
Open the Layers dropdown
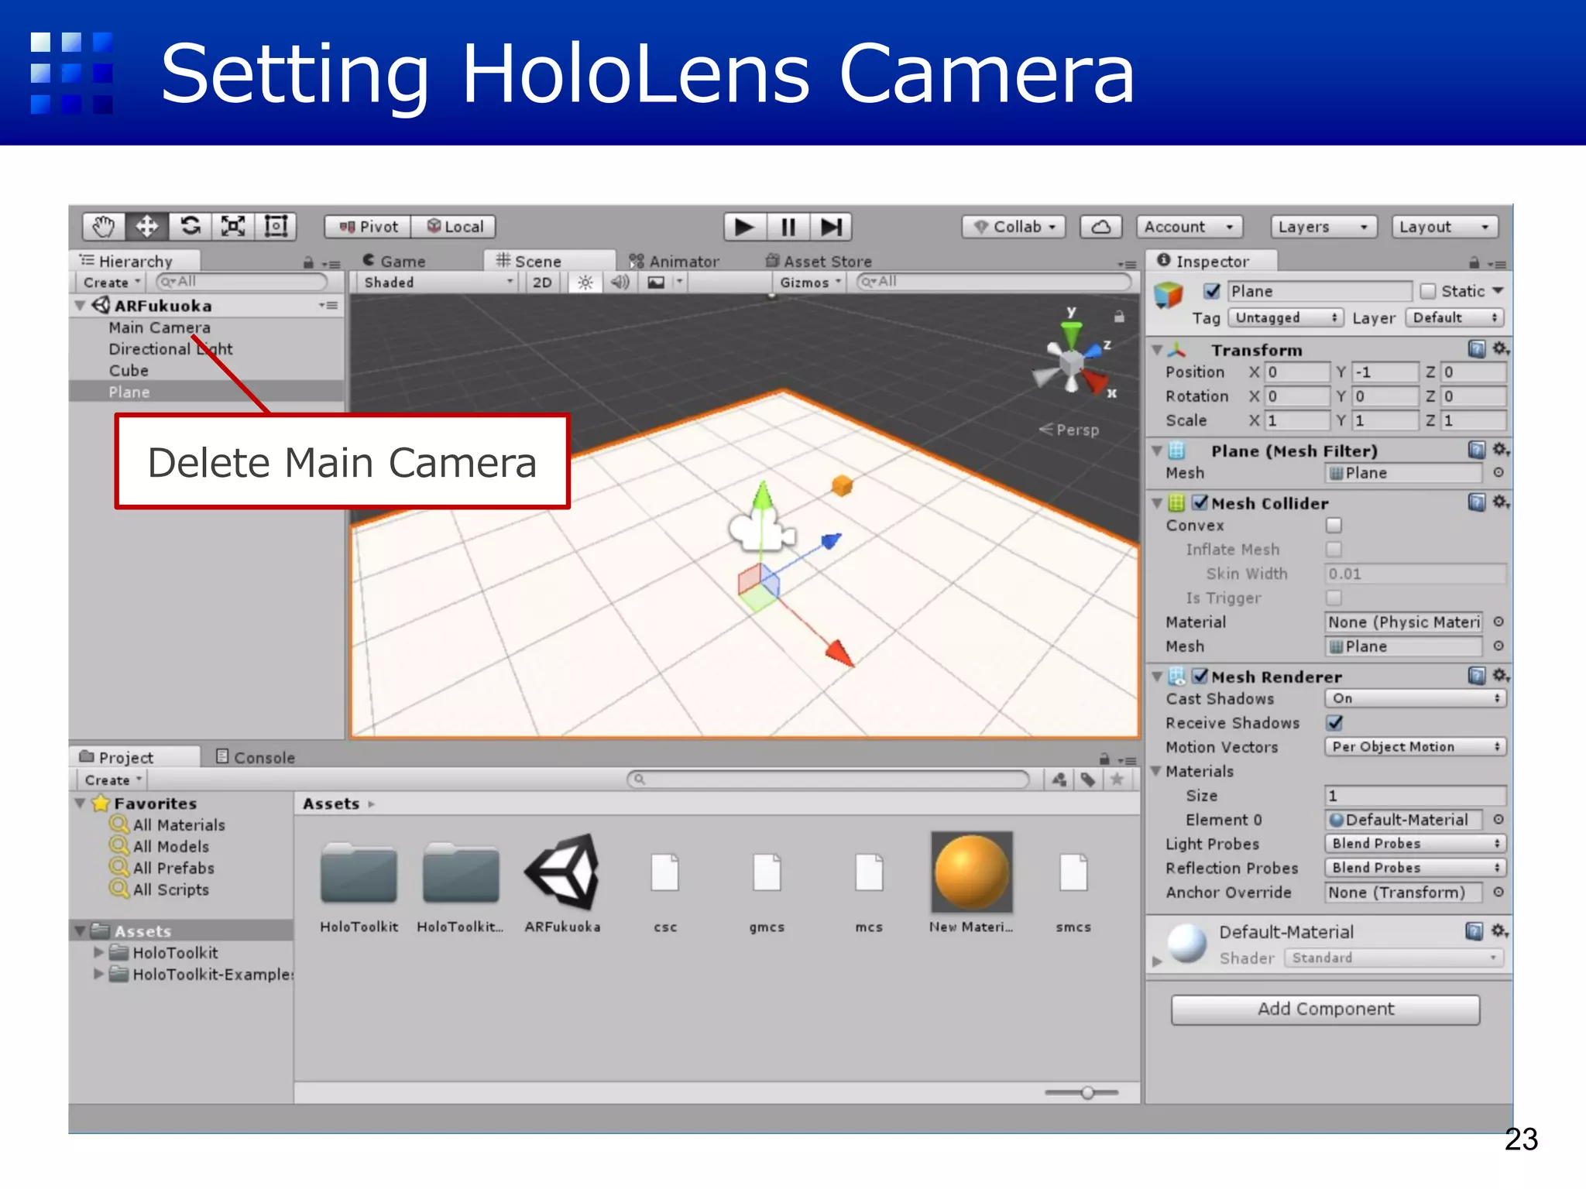[x=1323, y=227]
